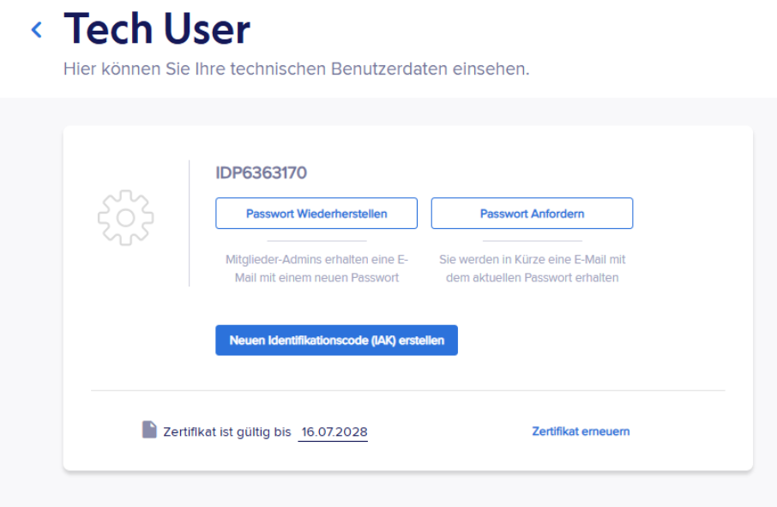Click Passwort Wiederherstellen
Viewport: 777px width, 507px height.
tap(316, 213)
